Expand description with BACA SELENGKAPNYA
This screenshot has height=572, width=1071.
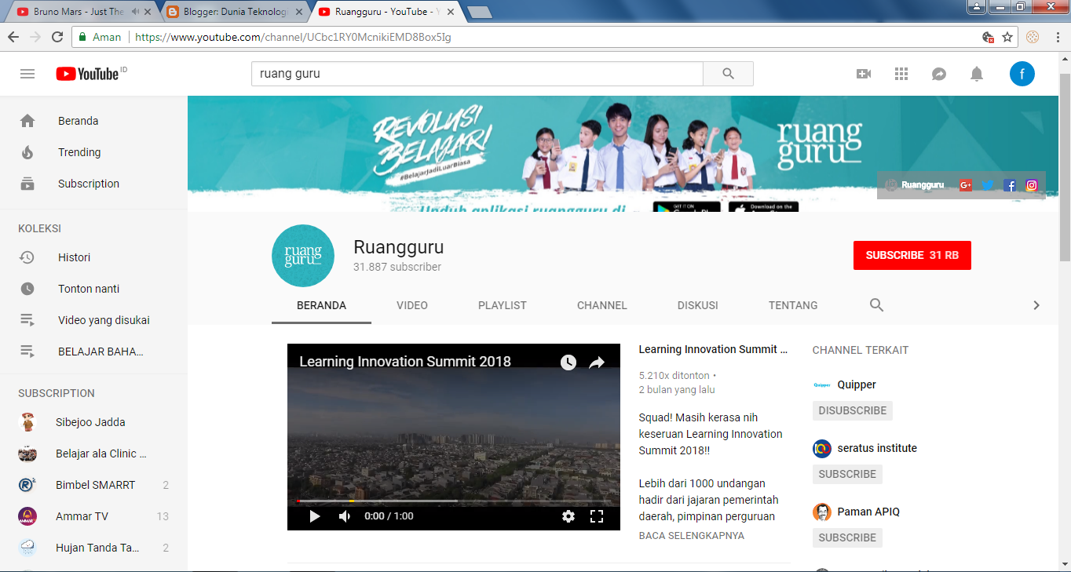coord(692,536)
